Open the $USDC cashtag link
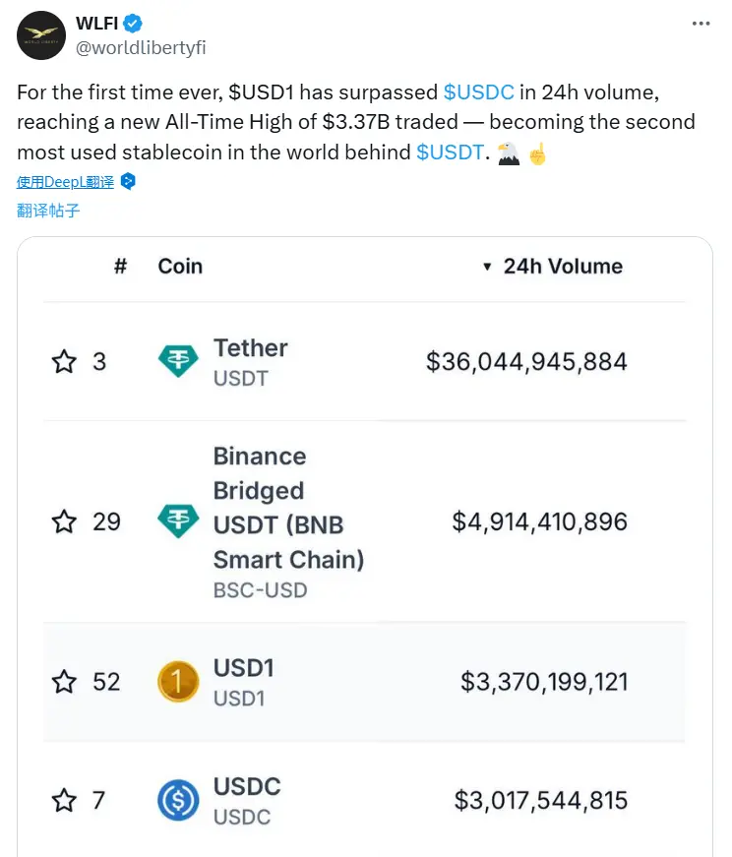732x857 pixels. [478, 92]
